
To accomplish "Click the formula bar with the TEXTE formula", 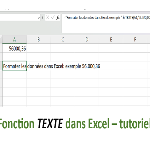I will pyautogui.click(x=106, y=23).
